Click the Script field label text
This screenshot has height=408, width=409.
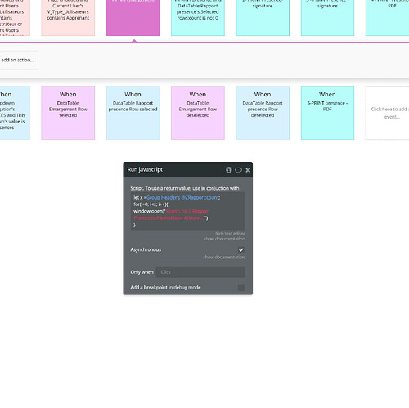[x=185, y=188]
